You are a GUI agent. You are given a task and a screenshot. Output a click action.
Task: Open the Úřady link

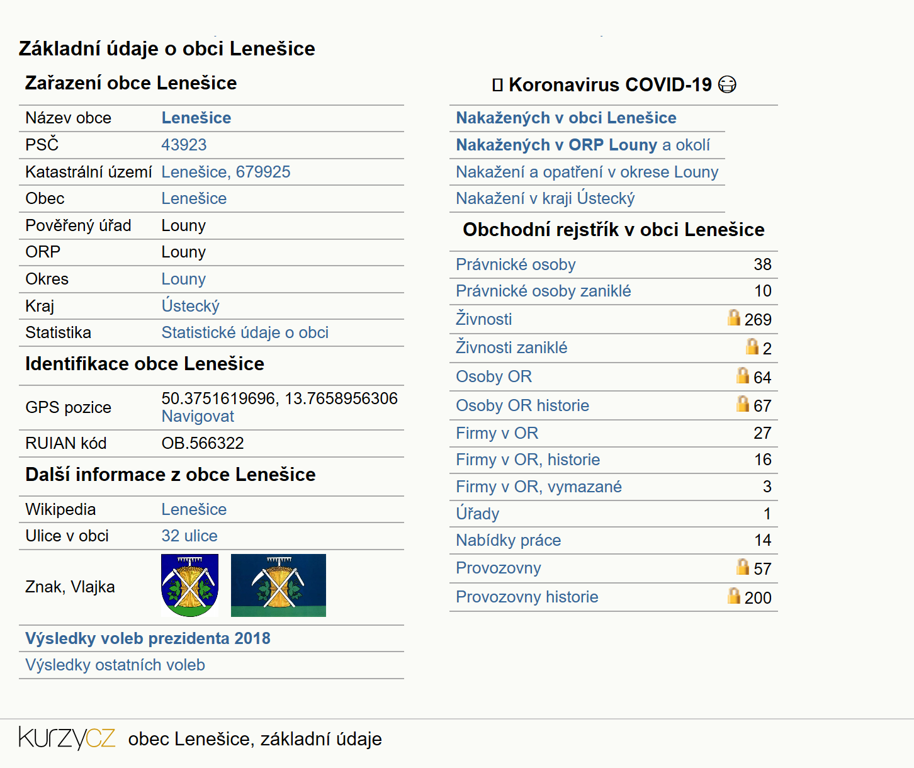coord(478,513)
